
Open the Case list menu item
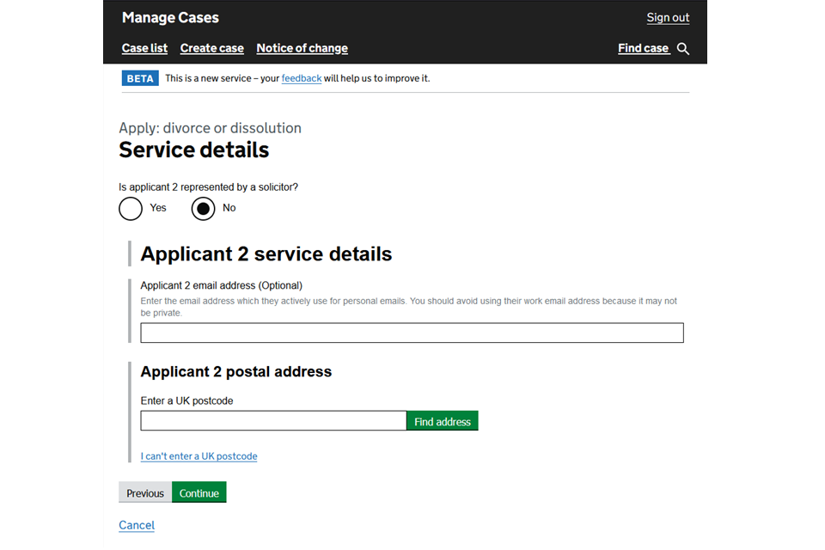(144, 48)
